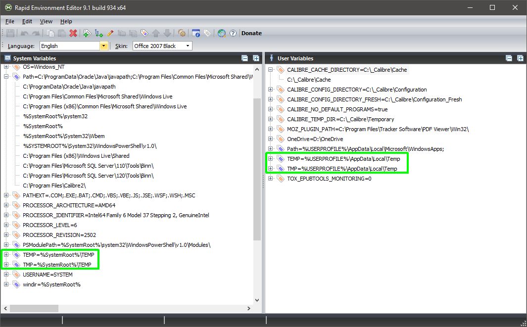Expand the PROCESSOR_ARCHITECTURE node
Image resolution: width=527 pixels, height=327 pixels.
(6, 205)
